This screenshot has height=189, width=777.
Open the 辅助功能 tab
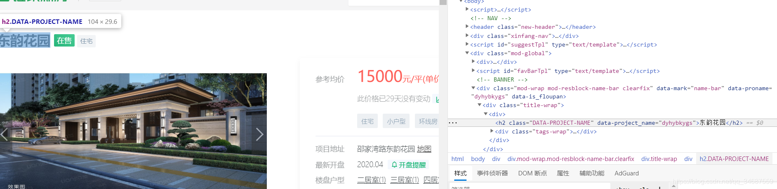pyautogui.click(x=592, y=173)
